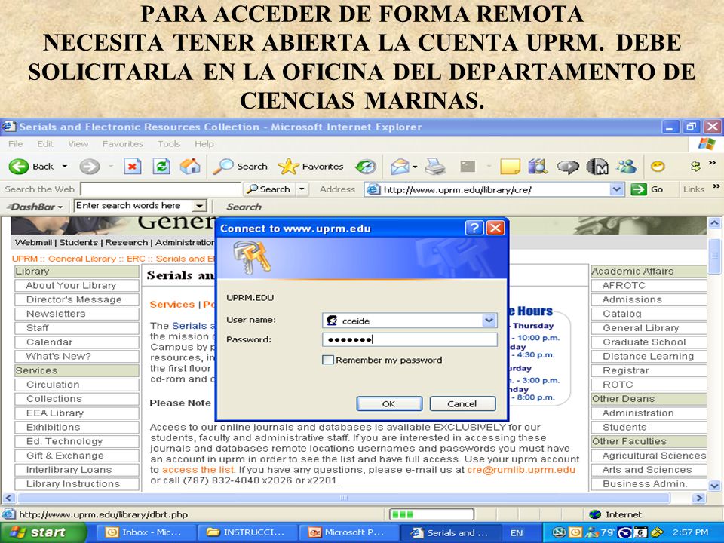Screen dimensions: 724x543
Task: Click the Search the Web input box
Action: pyautogui.click(x=161, y=189)
